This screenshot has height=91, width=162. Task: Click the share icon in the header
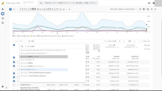152,9
